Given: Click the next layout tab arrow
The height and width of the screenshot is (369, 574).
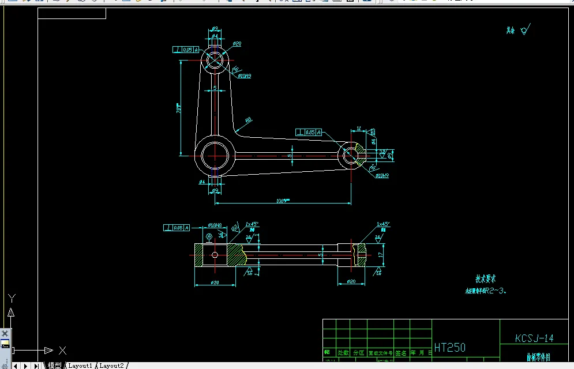Looking at the screenshot, I should [x=25, y=366].
